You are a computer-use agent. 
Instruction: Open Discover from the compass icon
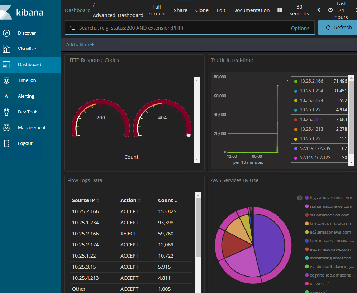6,33
